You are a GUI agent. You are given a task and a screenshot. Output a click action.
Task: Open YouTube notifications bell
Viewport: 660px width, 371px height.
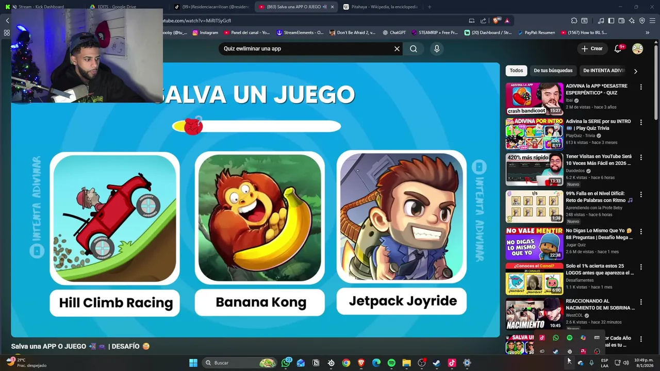tap(618, 48)
